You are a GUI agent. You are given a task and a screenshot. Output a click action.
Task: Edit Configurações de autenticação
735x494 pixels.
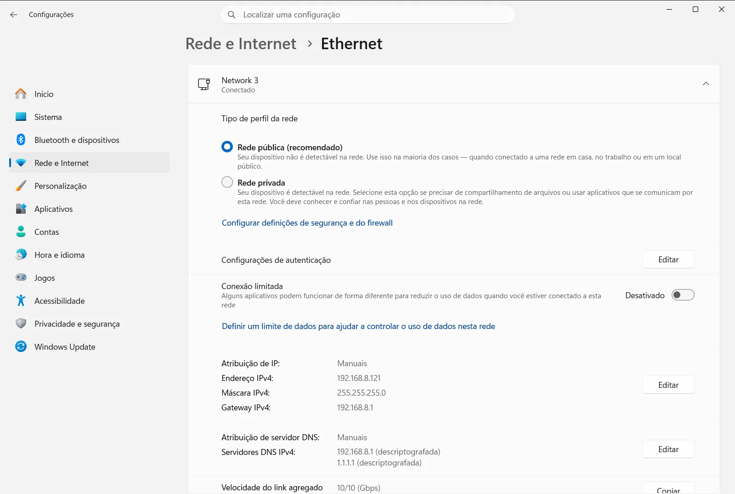(668, 260)
